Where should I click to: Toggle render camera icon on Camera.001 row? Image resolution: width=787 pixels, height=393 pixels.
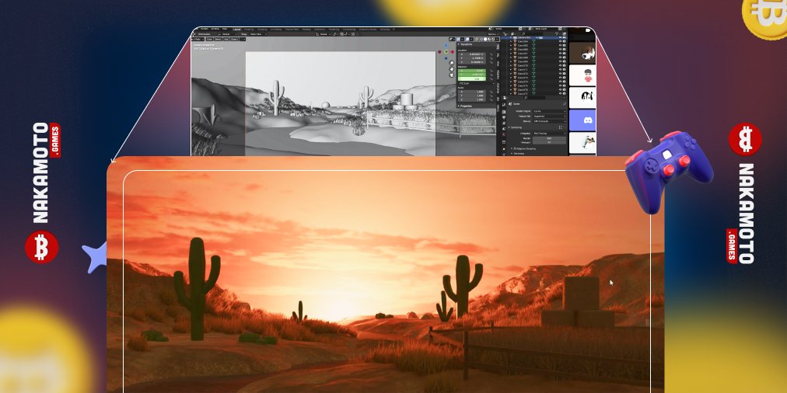coord(564,37)
